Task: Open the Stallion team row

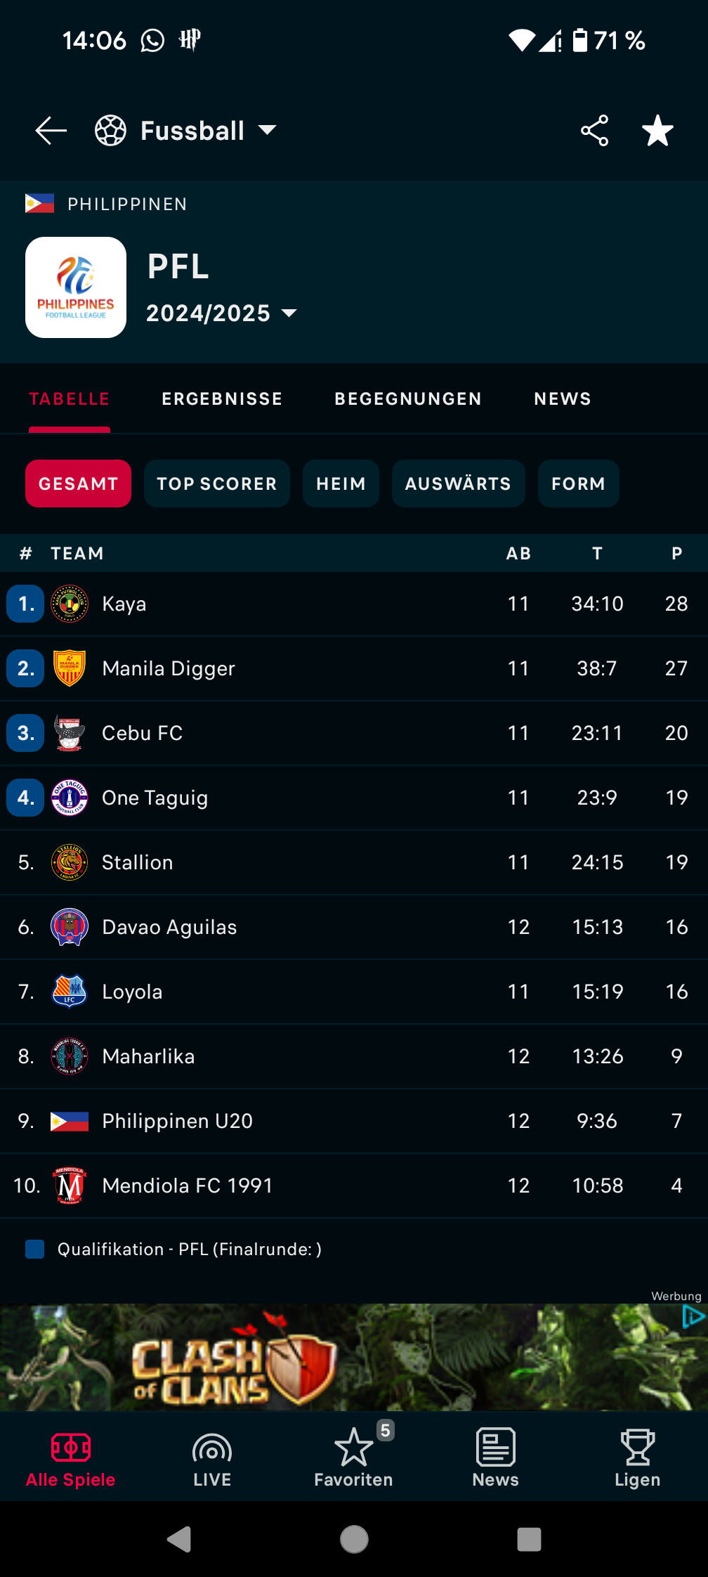Action: coord(354,862)
